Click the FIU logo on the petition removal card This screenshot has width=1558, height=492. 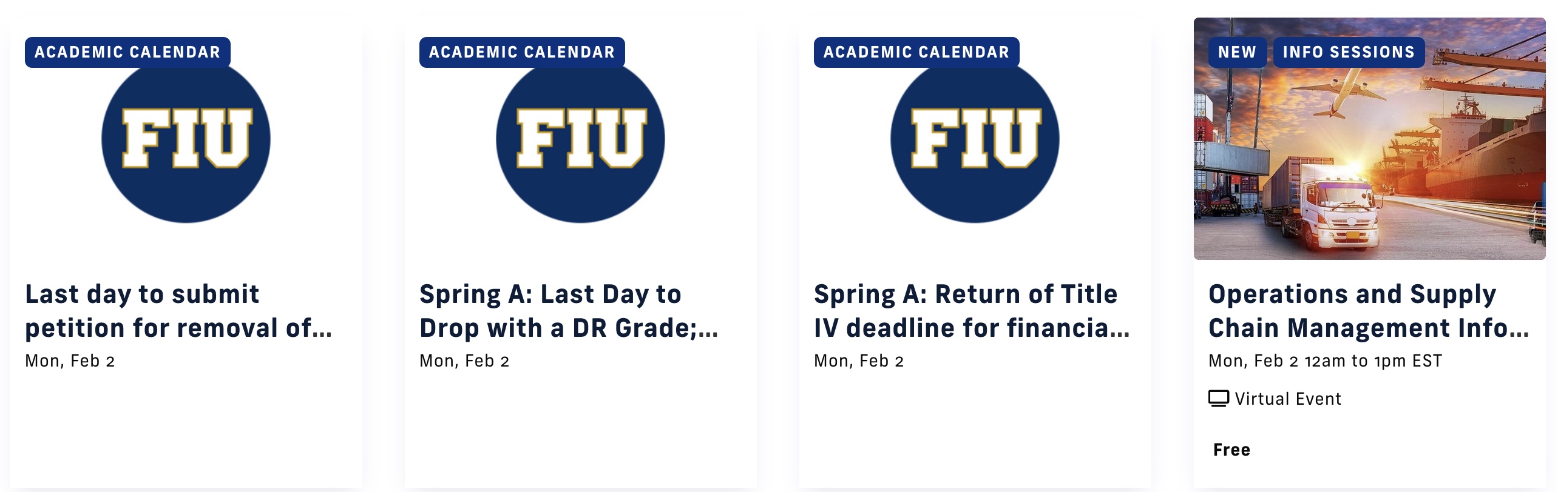coord(184,138)
